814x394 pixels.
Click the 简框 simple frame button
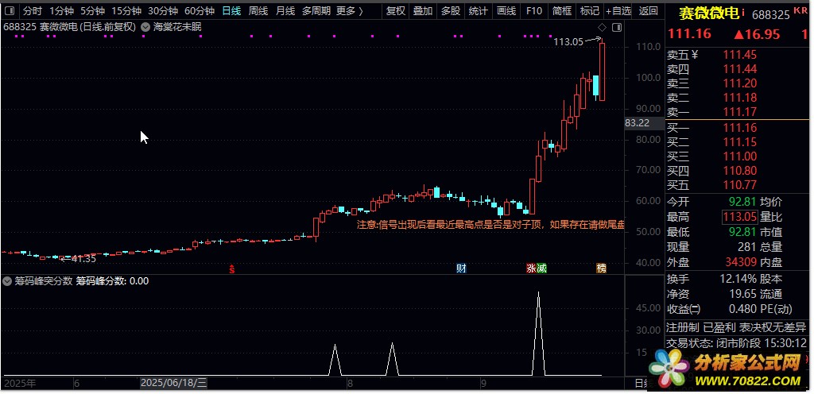coord(562,10)
